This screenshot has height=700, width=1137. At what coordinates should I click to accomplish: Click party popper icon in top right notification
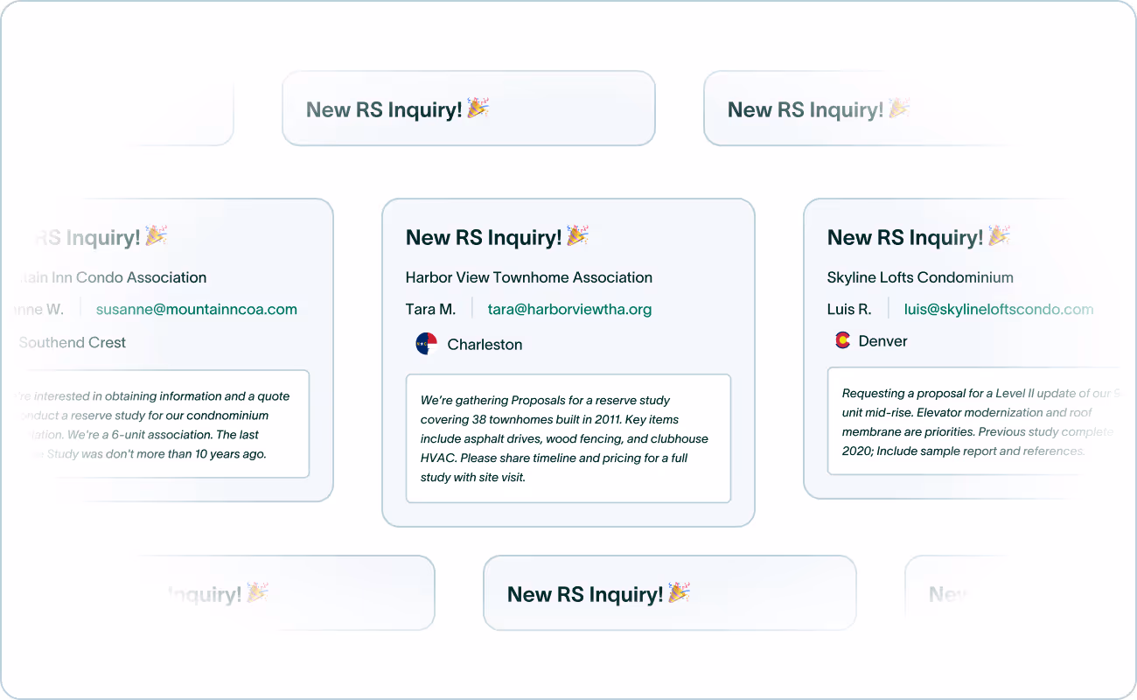899,108
